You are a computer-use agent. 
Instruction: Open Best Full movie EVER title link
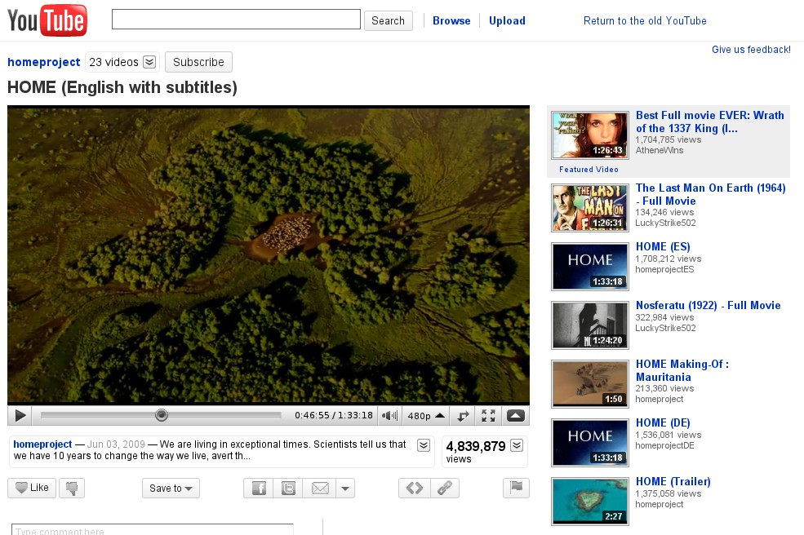[709, 122]
